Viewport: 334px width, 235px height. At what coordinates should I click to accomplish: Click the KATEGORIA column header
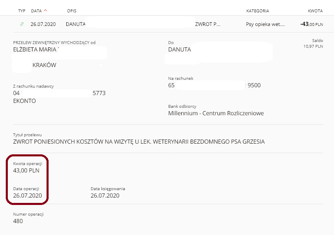click(x=257, y=11)
